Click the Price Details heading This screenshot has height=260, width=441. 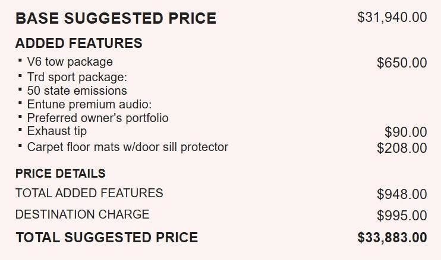tap(61, 174)
